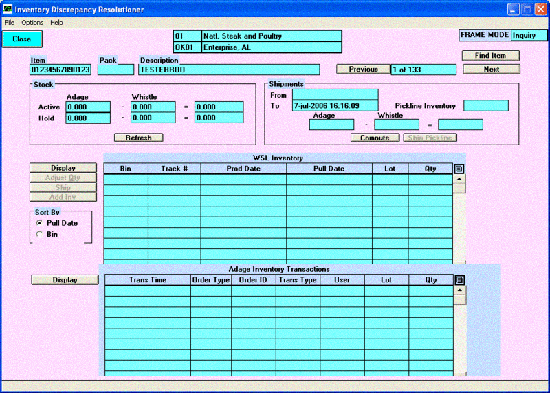Click the Compute shipments button
Image resolution: width=550 pixels, height=393 pixels.
[375, 138]
